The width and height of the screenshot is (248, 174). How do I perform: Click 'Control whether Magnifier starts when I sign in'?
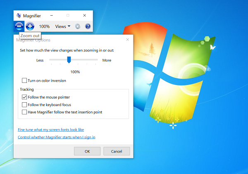coord(57,137)
